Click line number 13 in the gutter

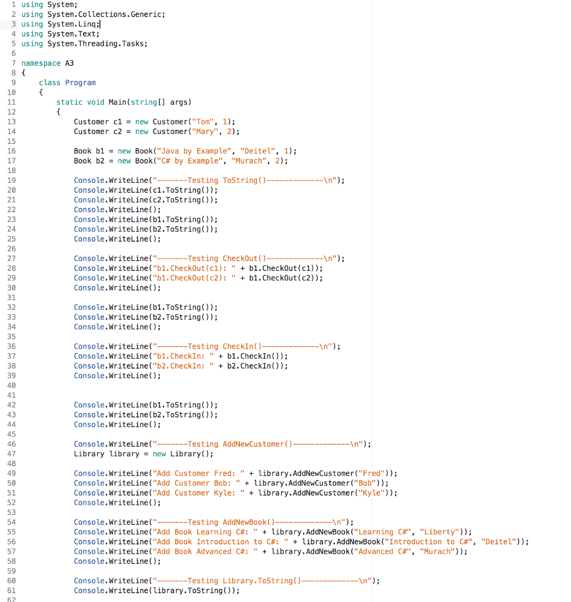pos(12,122)
